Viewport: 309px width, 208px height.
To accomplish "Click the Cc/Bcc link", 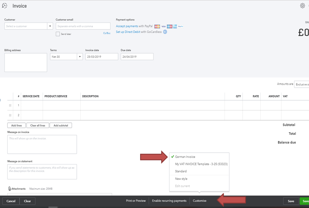I will pos(107,33).
